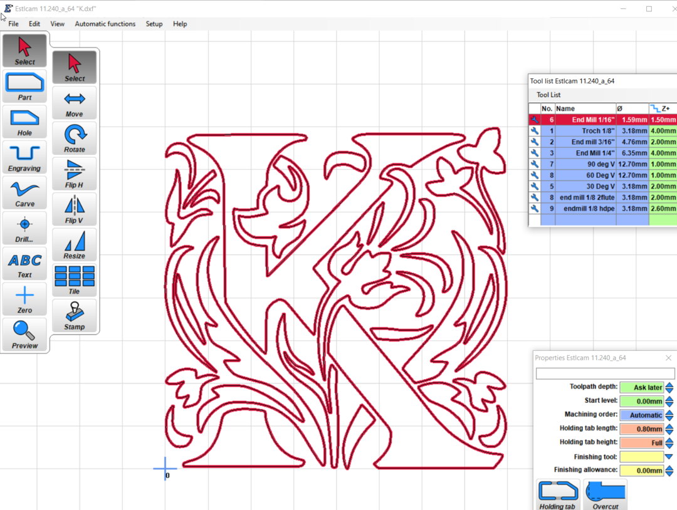Activate the Engraving tool
The image size is (677, 510).
click(x=25, y=157)
